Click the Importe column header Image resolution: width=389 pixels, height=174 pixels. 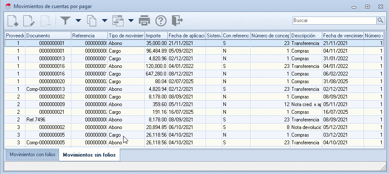pos(155,36)
